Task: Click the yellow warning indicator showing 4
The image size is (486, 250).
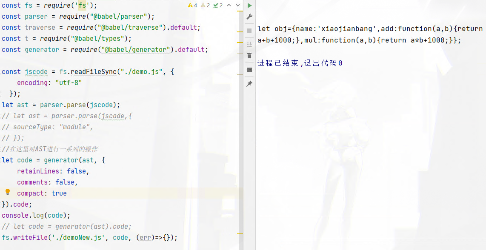Action: coord(192,6)
